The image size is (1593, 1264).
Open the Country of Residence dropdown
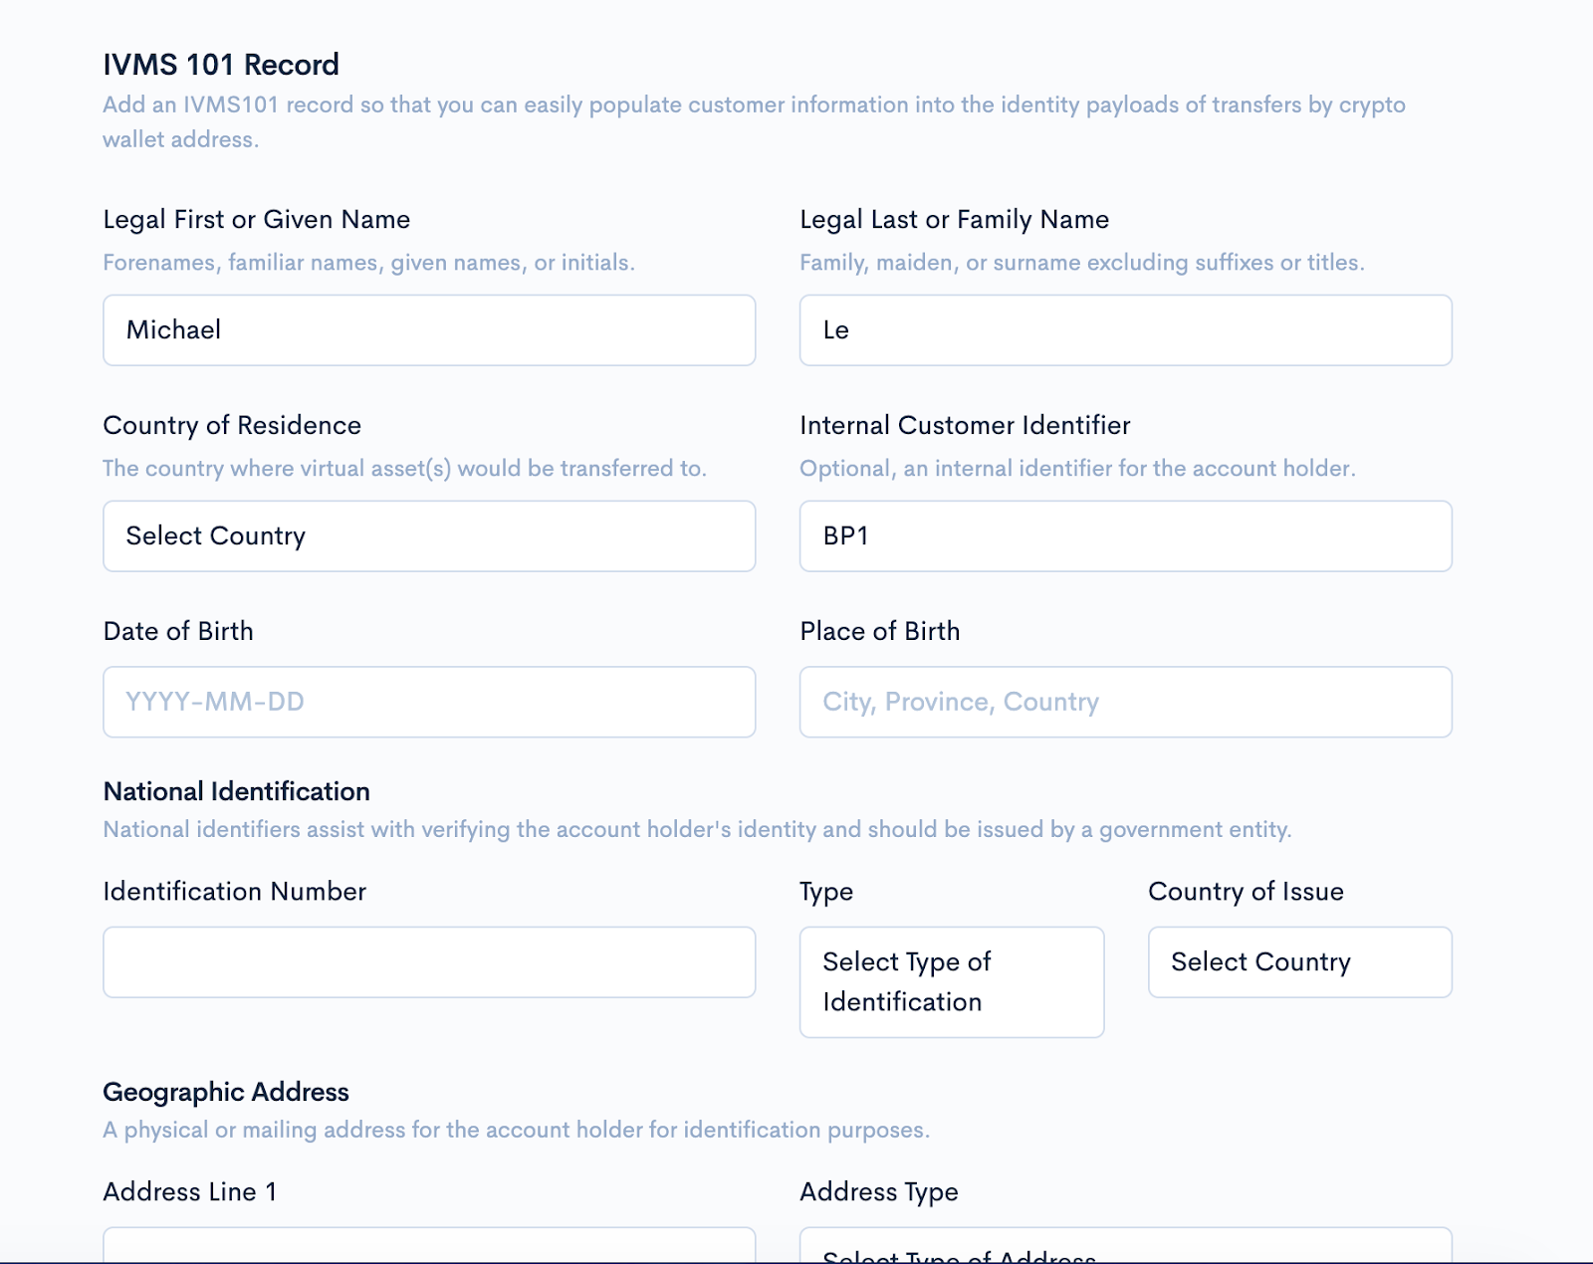pyautogui.click(x=429, y=536)
